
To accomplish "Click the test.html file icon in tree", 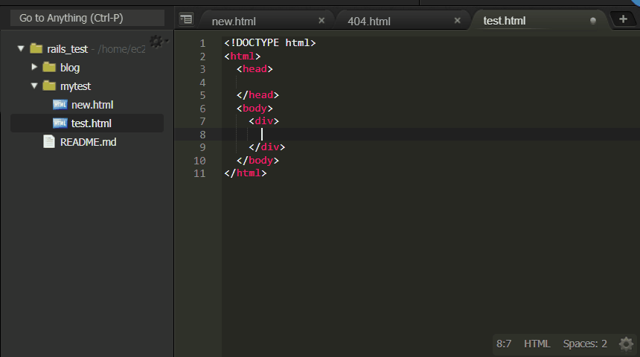I will pyautogui.click(x=60, y=123).
